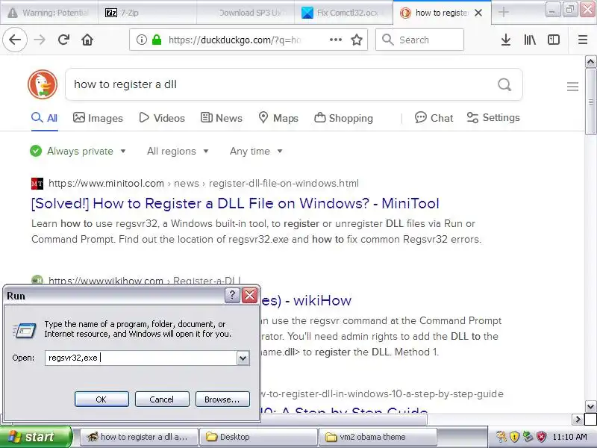Expand the Always private dropdown
This screenshot has width=597, height=448.
(78, 152)
